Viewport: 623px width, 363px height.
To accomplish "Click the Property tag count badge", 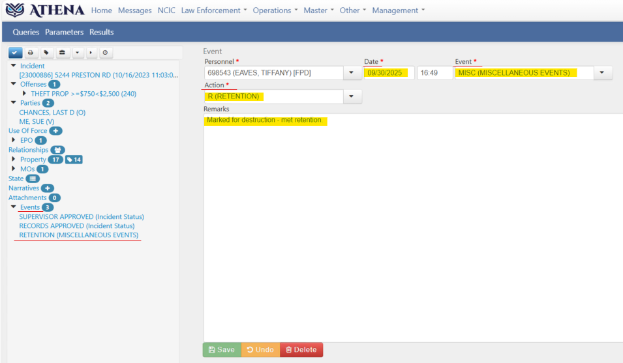I will click(x=74, y=160).
